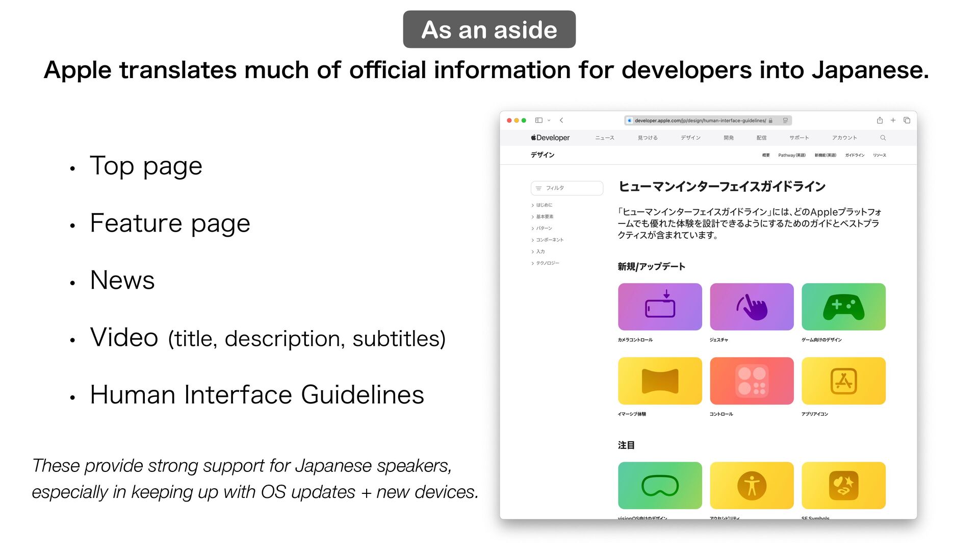Toggle the Safari sidebar button

[x=538, y=120]
